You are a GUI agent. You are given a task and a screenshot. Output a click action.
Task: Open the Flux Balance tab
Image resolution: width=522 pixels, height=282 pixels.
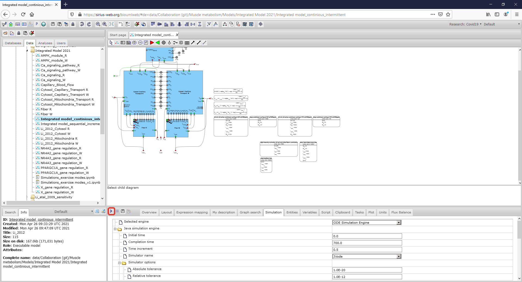point(401,212)
